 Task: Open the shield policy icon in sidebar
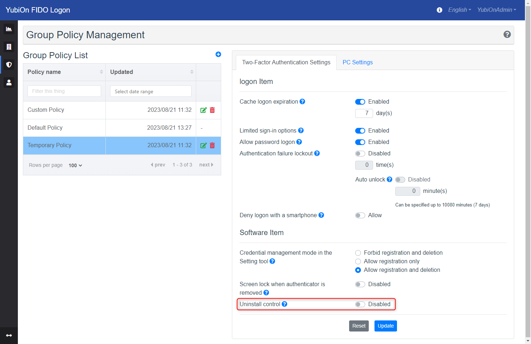click(9, 65)
